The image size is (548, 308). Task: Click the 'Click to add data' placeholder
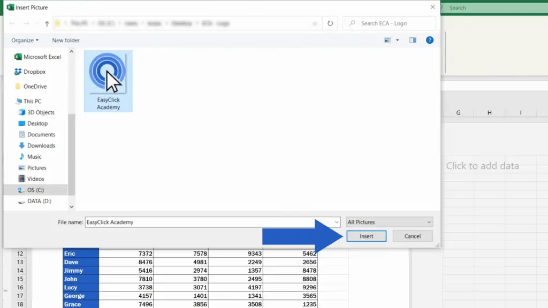482,166
